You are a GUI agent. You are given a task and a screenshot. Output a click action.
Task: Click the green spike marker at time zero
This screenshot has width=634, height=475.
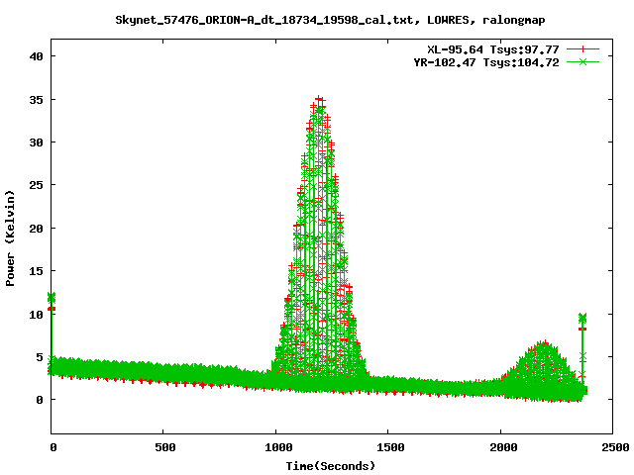[x=52, y=298]
